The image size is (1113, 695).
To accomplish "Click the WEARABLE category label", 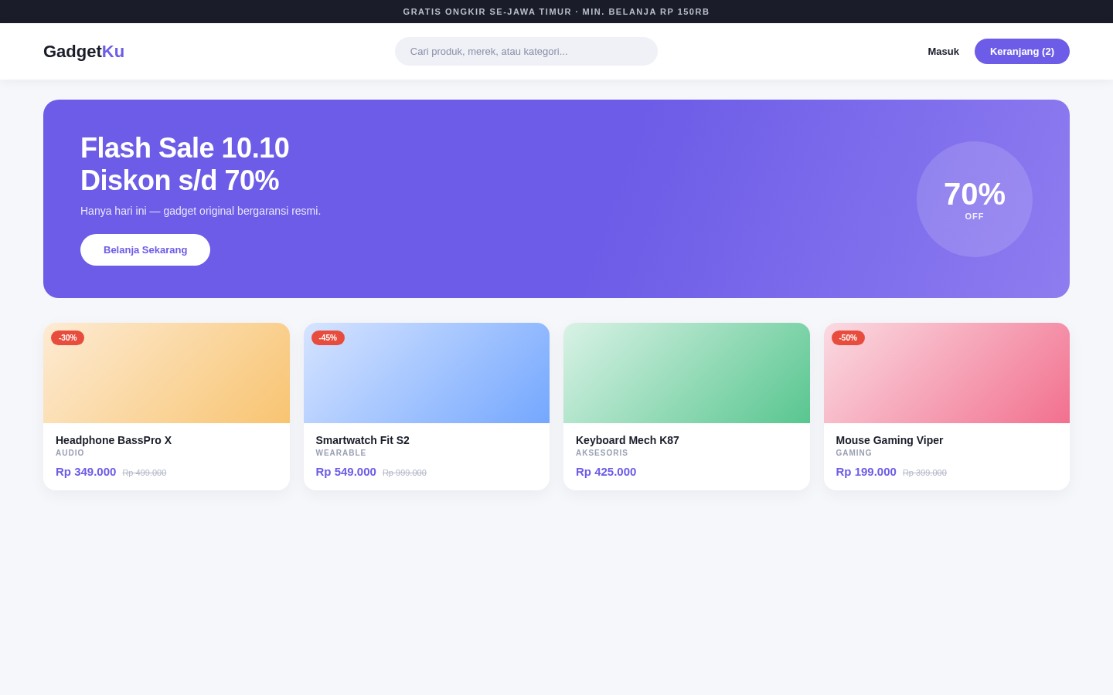I will pyautogui.click(x=341, y=453).
